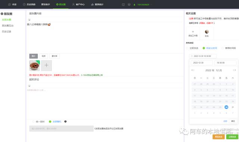Select the 推荐时间段 radio option

[x=229, y=48]
